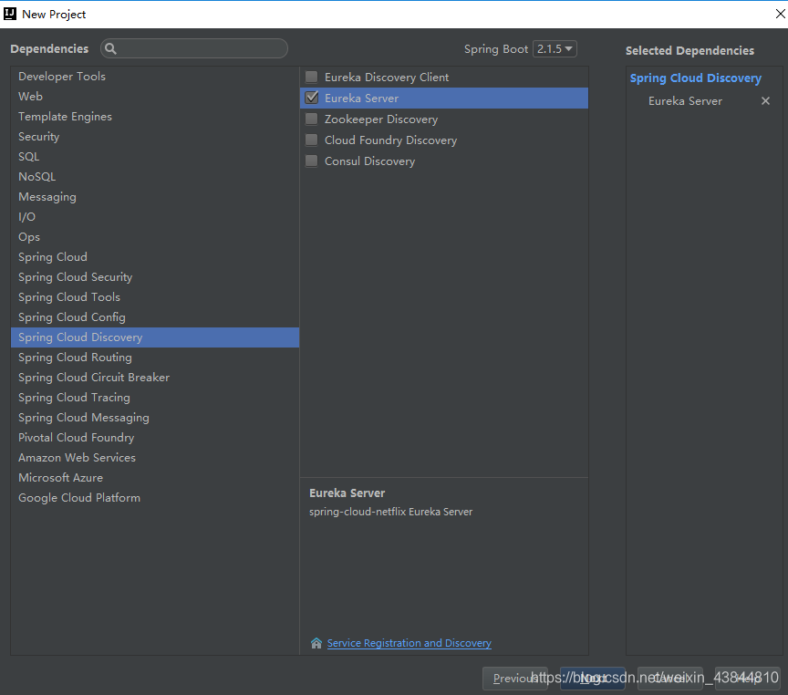Viewport: 788px width, 695px height.
Task: Tick the Cloud Foundry Discovery checkbox
Action: [312, 140]
